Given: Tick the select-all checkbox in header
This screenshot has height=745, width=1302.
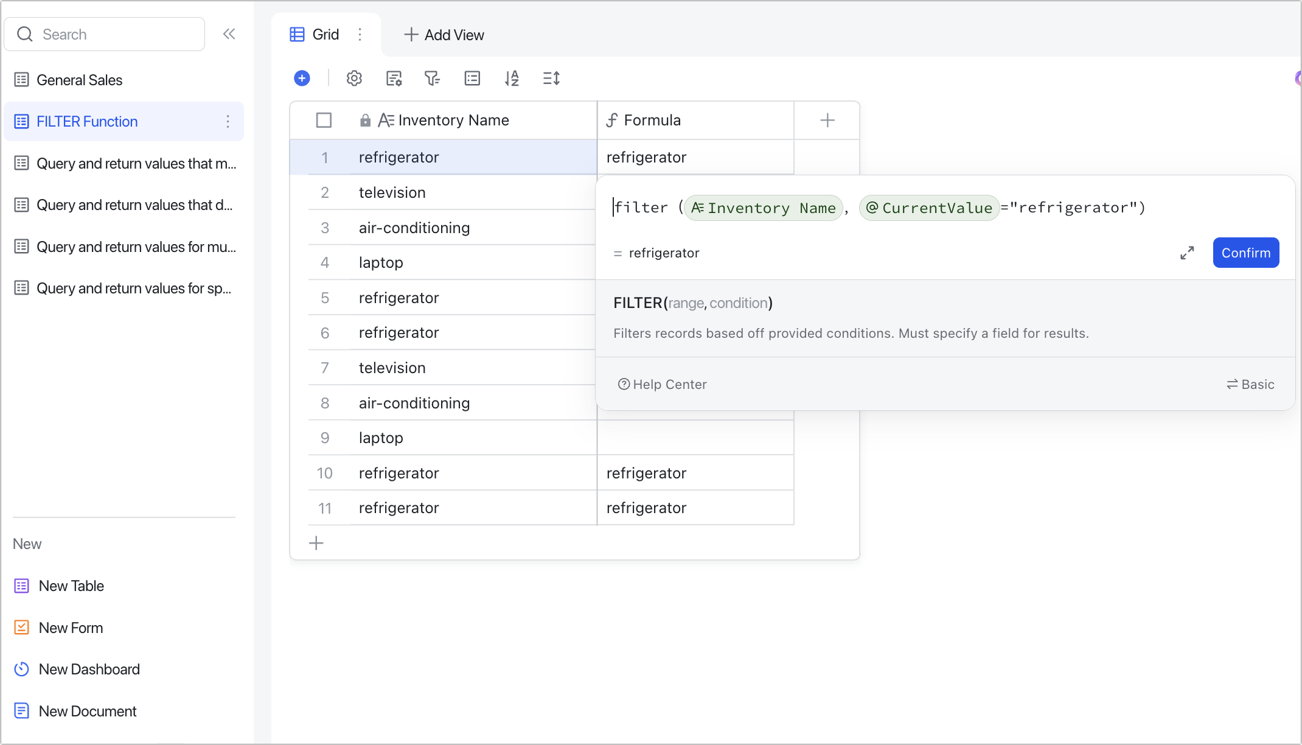Looking at the screenshot, I should [x=324, y=120].
